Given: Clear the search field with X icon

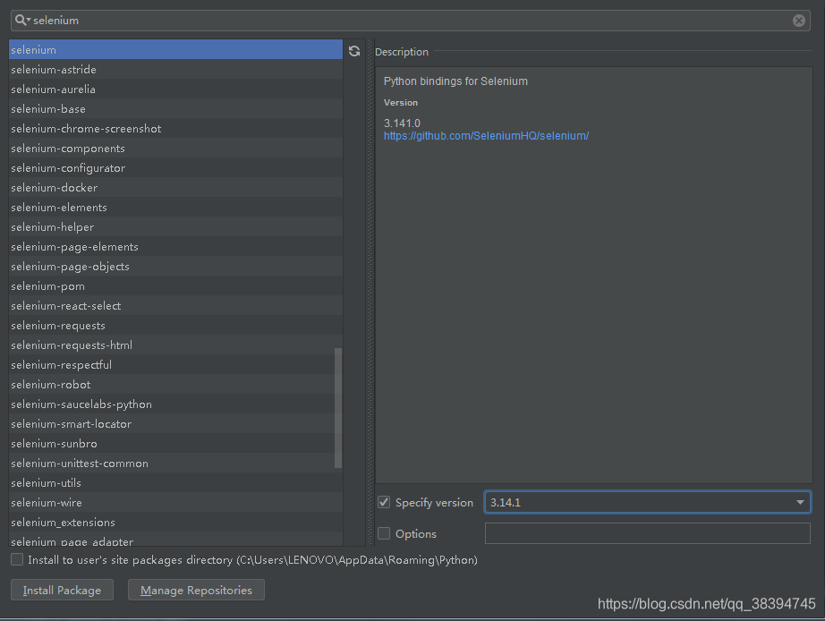Looking at the screenshot, I should coord(799,21).
